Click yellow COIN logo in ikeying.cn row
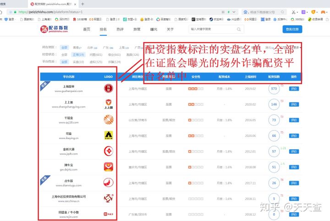The height and width of the screenshot is (221, 330). pos(109,135)
